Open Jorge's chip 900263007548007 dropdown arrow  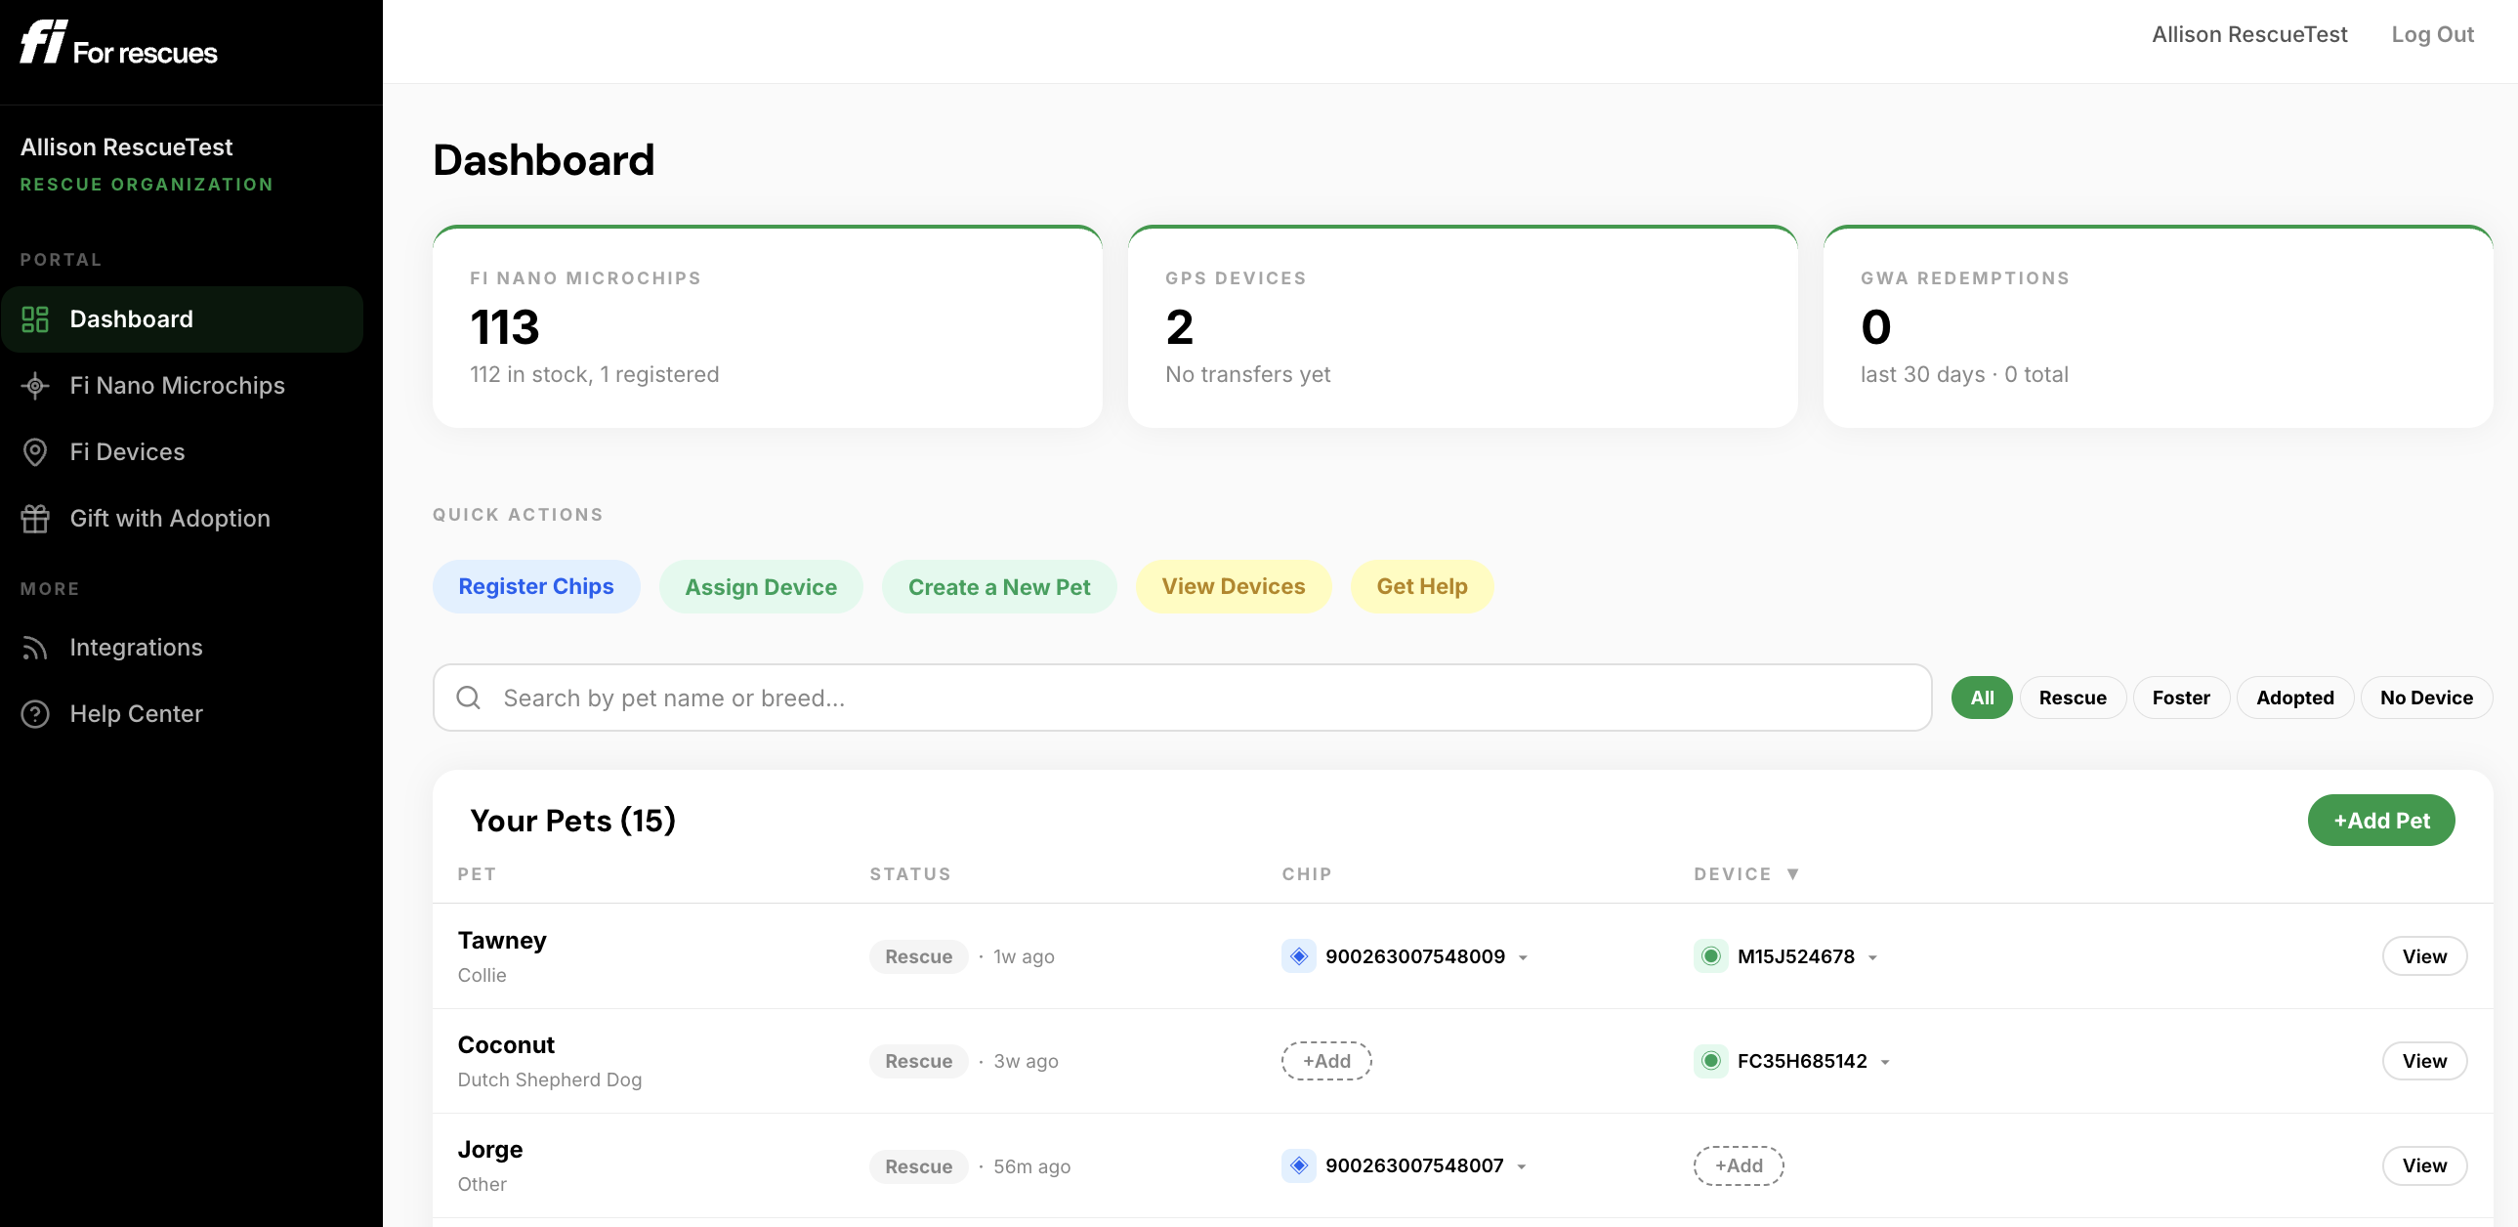pos(1522,1167)
